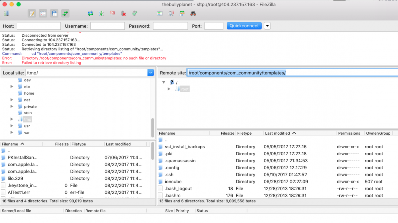Open the Quickconnect history dropdown arrow
Screen dimensions: 398x223
point(267,26)
